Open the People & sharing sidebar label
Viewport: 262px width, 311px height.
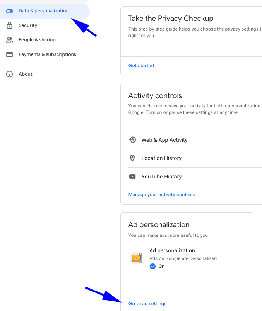[x=37, y=40]
